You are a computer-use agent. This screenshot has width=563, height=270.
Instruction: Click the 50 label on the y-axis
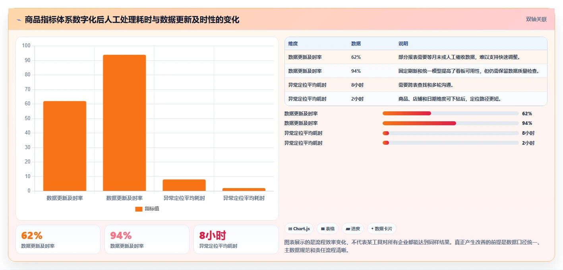click(27, 118)
